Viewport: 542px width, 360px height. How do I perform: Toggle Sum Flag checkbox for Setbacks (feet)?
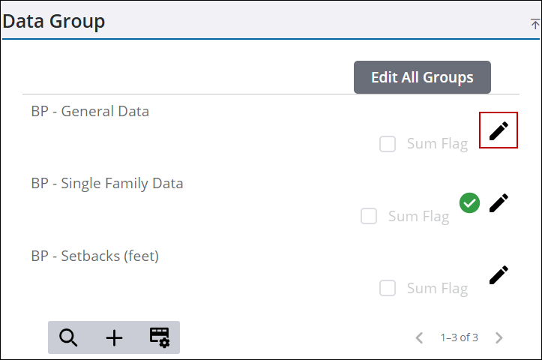388,288
